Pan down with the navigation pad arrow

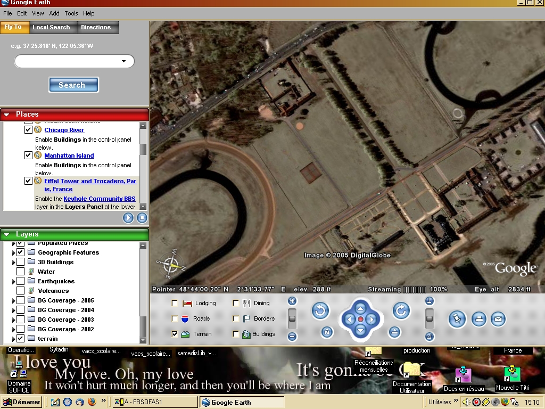point(360,330)
